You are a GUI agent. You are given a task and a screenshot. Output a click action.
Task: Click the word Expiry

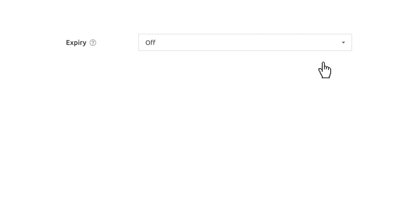(x=76, y=43)
